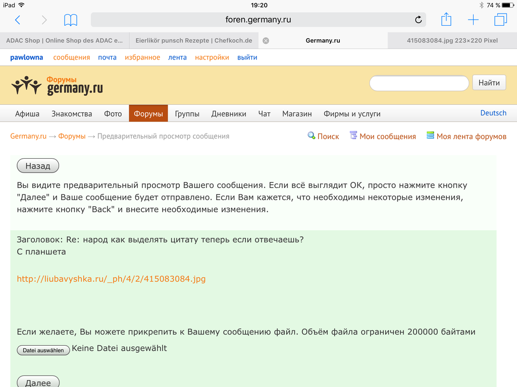The height and width of the screenshot is (387, 517).
Task: Switch to the ADAC Shop tab
Action: (65, 41)
